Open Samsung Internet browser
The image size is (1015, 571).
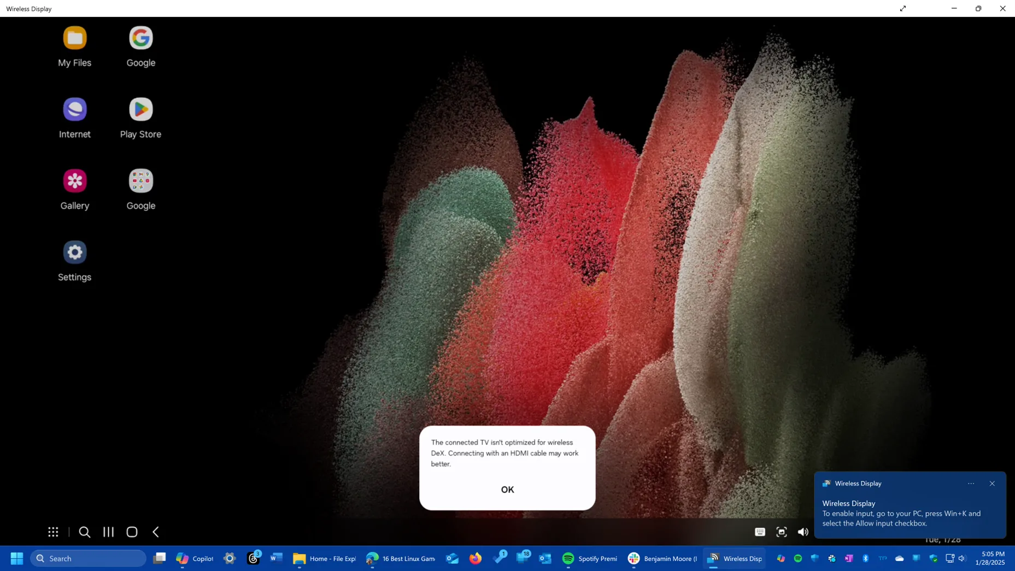coord(74,109)
